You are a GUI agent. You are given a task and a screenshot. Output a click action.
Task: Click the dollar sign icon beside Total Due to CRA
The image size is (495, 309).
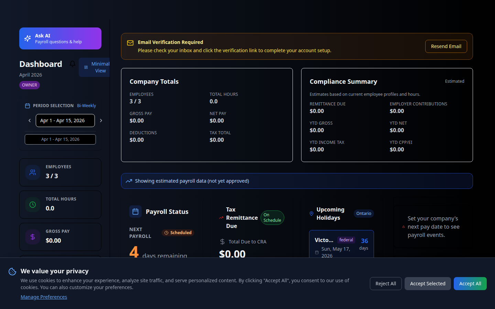(x=222, y=242)
